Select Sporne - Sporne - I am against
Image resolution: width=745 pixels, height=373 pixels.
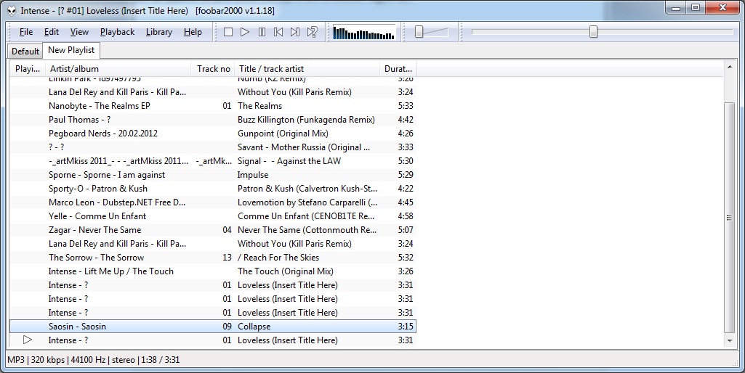(x=213, y=175)
